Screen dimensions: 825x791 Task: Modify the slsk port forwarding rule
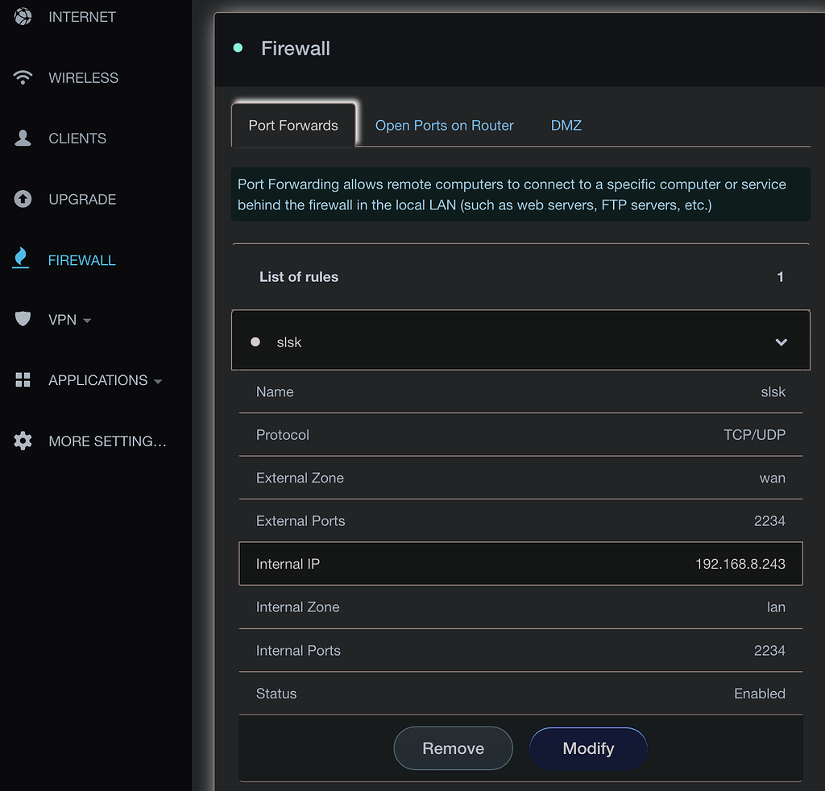588,748
